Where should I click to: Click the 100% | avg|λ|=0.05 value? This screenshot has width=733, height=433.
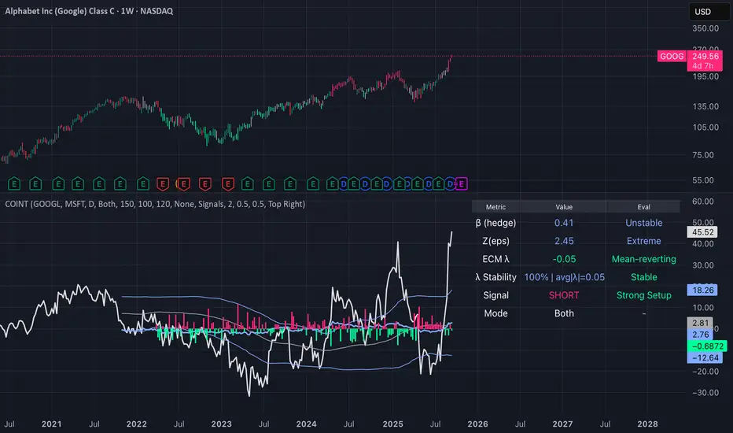pyautogui.click(x=564, y=277)
